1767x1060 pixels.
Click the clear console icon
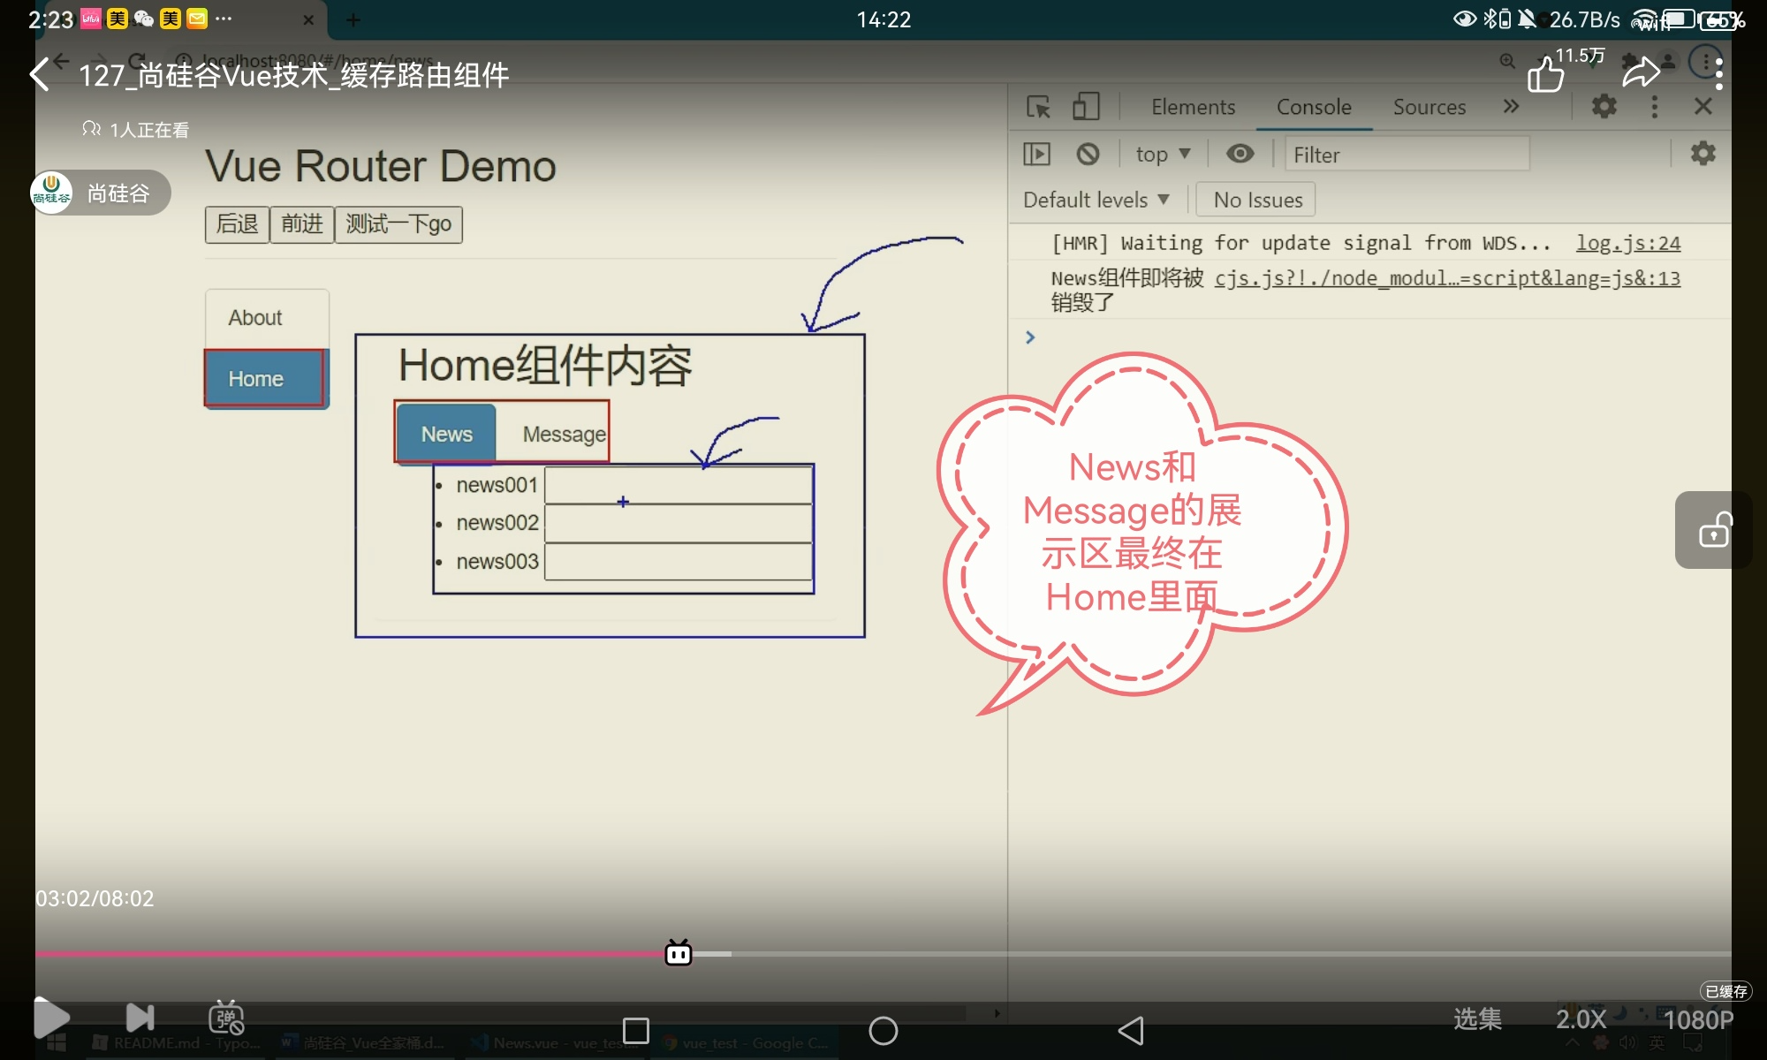pyautogui.click(x=1088, y=155)
